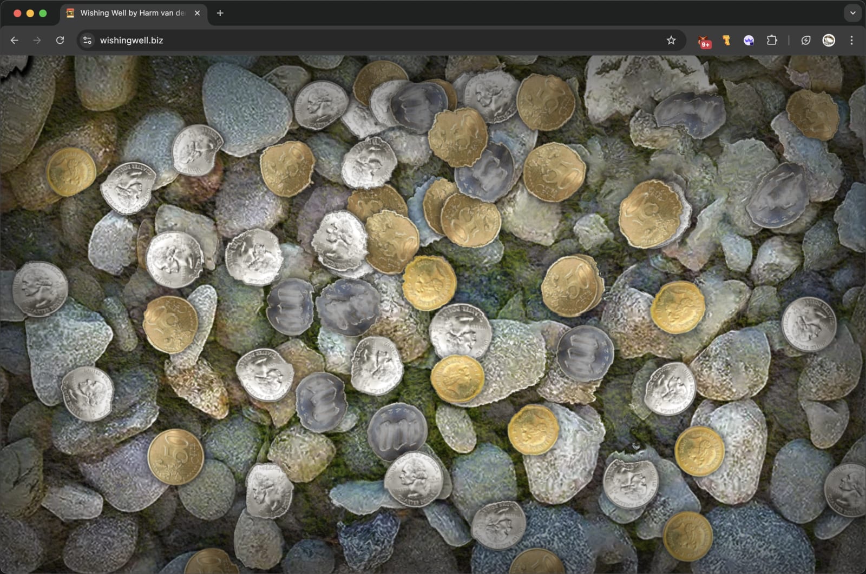The width and height of the screenshot is (866, 574).
Task: Close the window with the red button
Action: coord(17,13)
